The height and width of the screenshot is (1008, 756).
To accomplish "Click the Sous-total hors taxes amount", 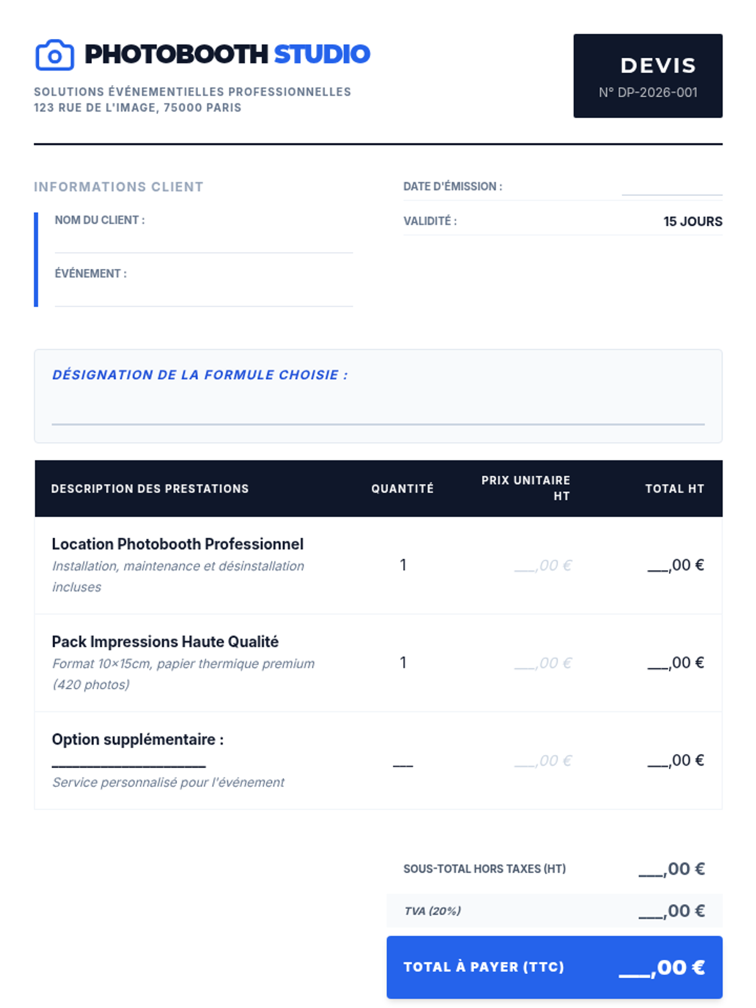I will 672,869.
